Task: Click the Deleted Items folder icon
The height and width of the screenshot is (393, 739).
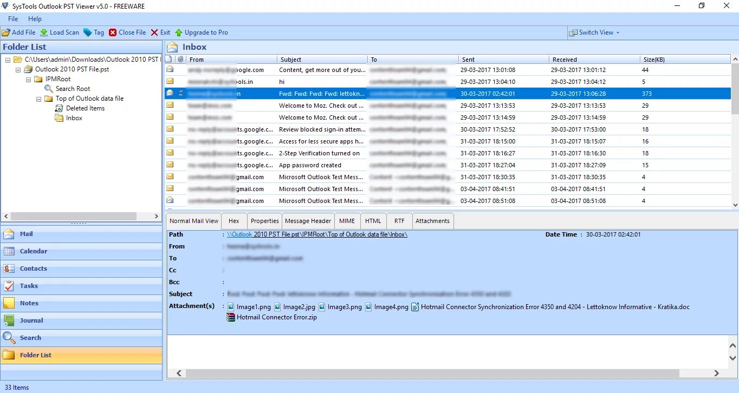Action: click(59, 108)
